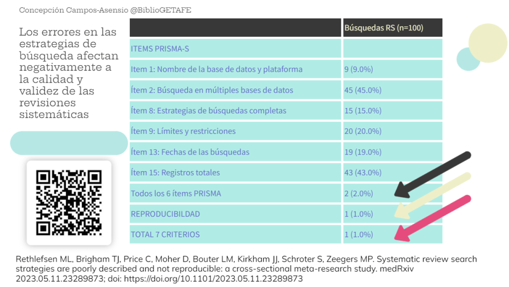Click the pink arrow graphic
Viewport: 509px width, 287px height.
[432, 218]
